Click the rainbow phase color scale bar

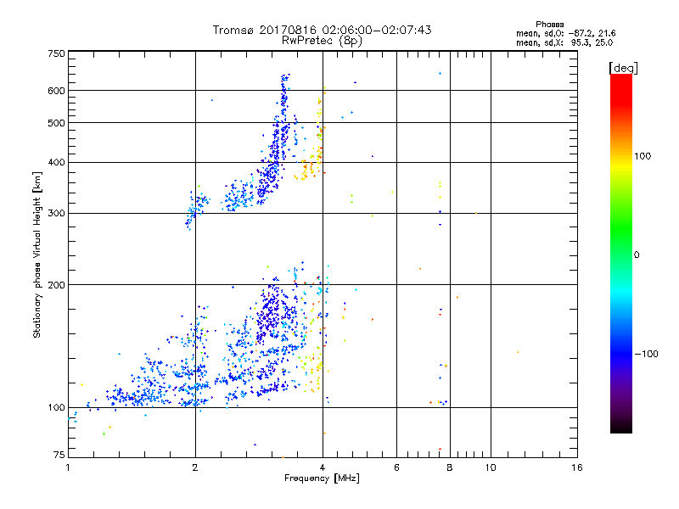coord(621,253)
